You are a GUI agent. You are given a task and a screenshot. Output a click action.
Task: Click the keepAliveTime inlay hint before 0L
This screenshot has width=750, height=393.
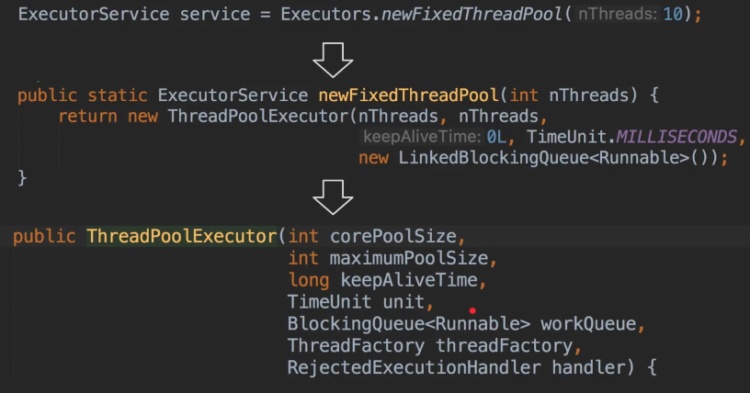coord(421,137)
